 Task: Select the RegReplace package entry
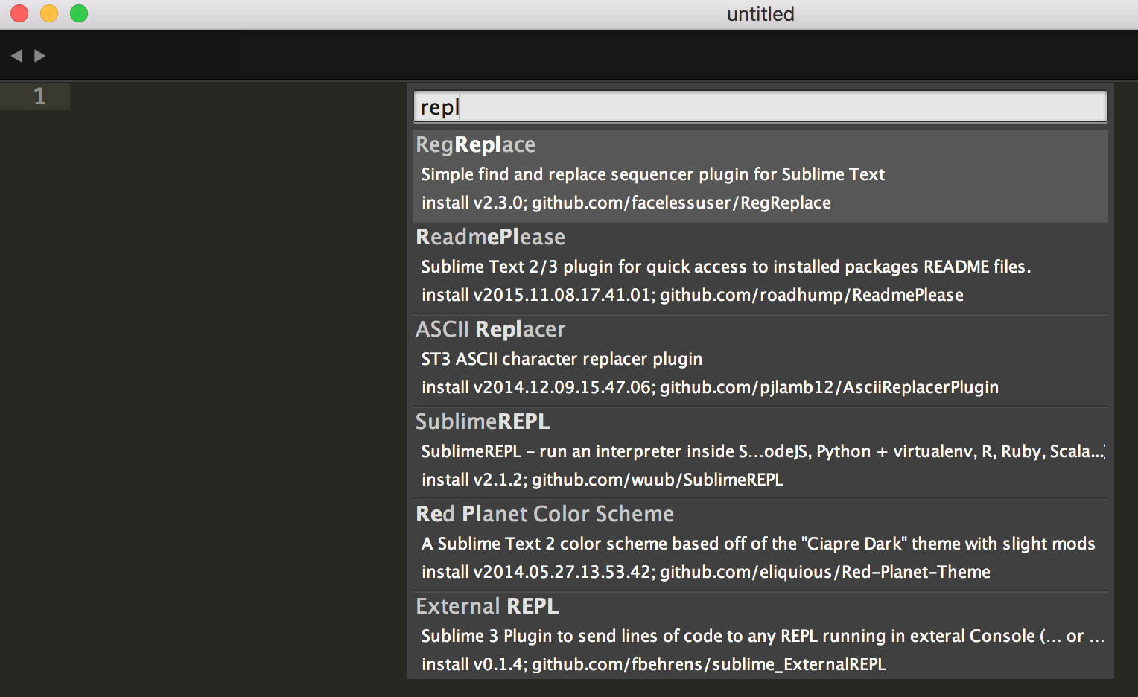pos(760,176)
